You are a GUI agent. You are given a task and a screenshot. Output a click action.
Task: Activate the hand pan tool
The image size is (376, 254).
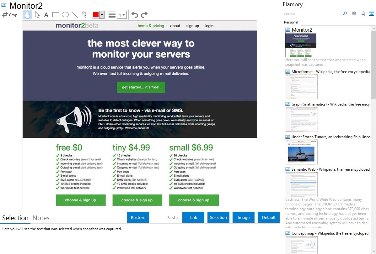(28, 15)
